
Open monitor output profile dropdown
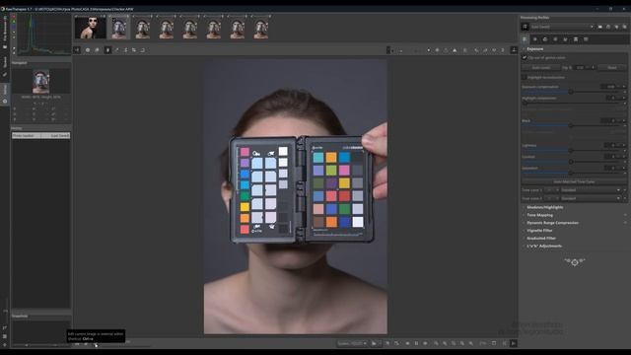point(352,343)
